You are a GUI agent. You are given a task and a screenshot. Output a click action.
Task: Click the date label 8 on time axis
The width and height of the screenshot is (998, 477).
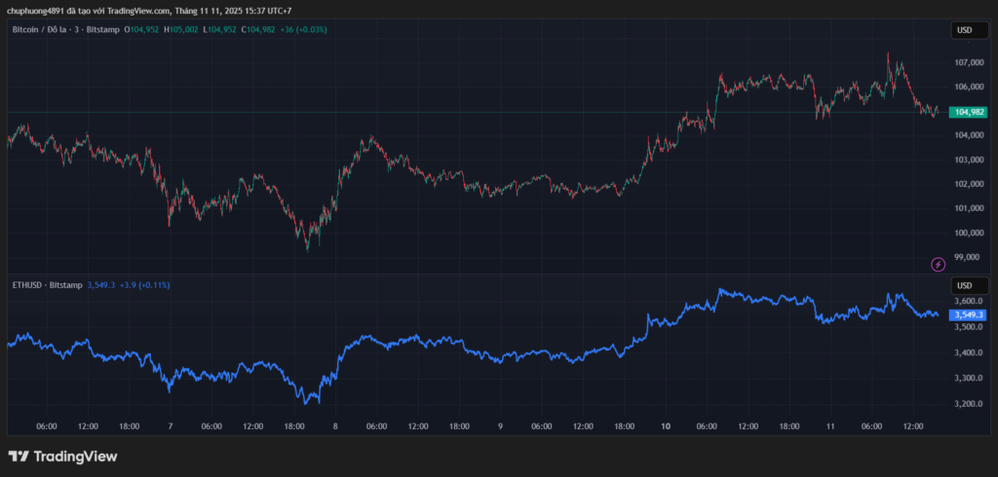(x=335, y=426)
